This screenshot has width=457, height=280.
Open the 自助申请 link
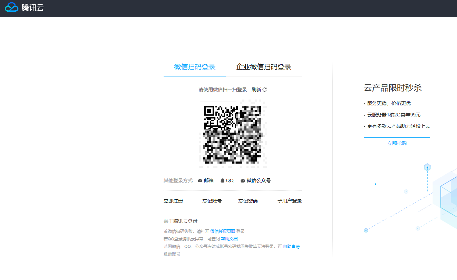291,247
